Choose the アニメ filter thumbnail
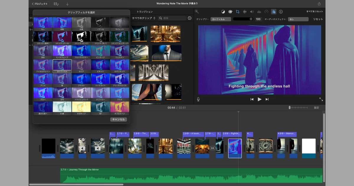Viewport: 354px width, 186px height. tap(43, 80)
